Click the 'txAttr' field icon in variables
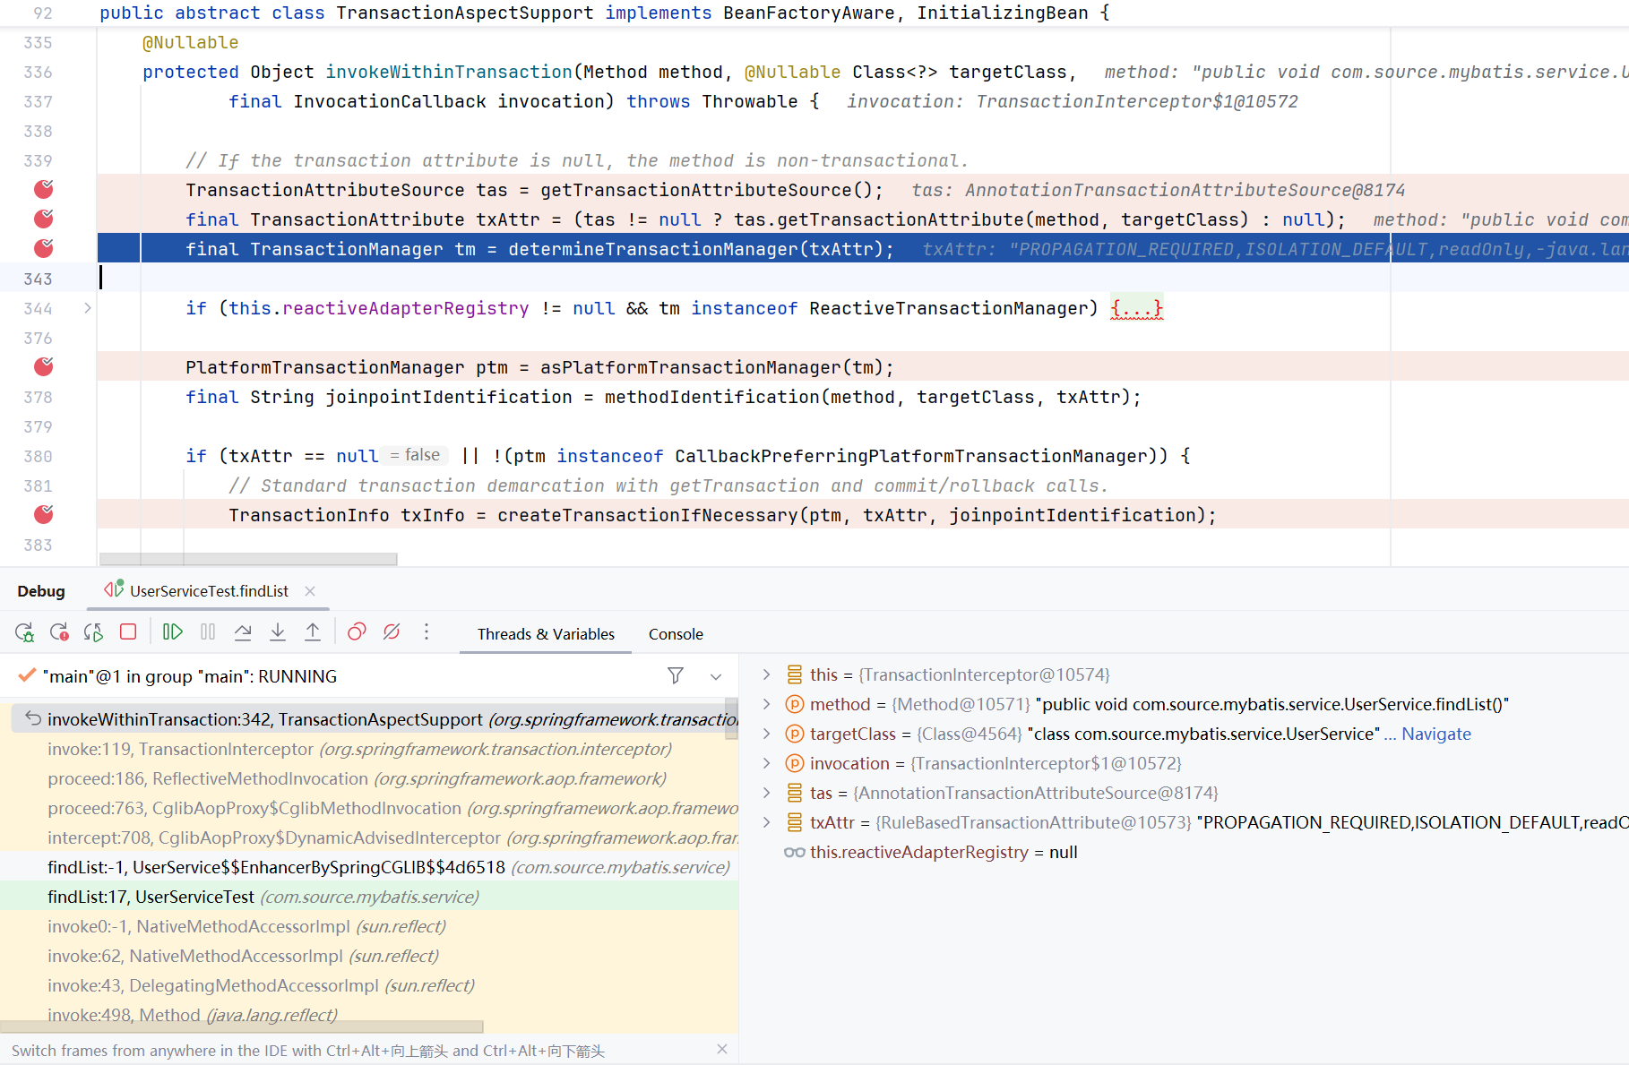Viewport: 1629px width, 1065px height. (x=794, y=822)
